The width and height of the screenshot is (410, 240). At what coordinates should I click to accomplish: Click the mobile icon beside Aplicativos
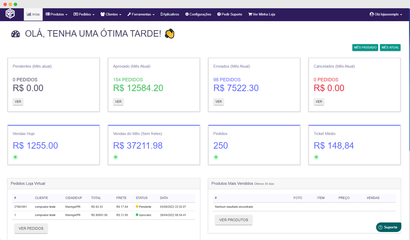(161, 14)
